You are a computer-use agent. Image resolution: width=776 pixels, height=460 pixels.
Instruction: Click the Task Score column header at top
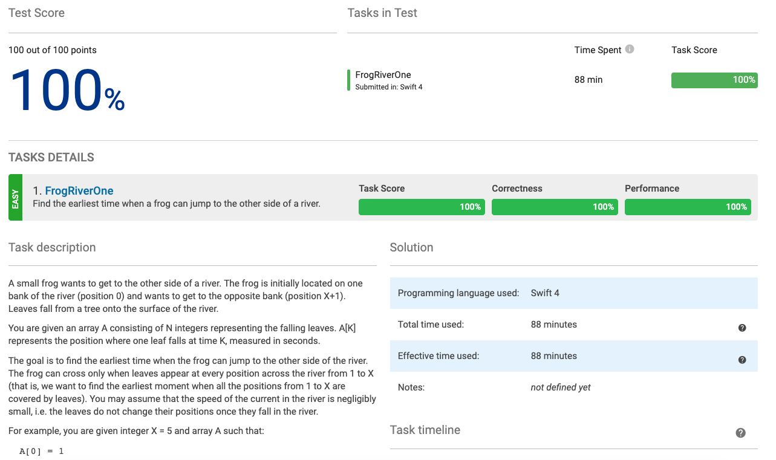tap(694, 50)
